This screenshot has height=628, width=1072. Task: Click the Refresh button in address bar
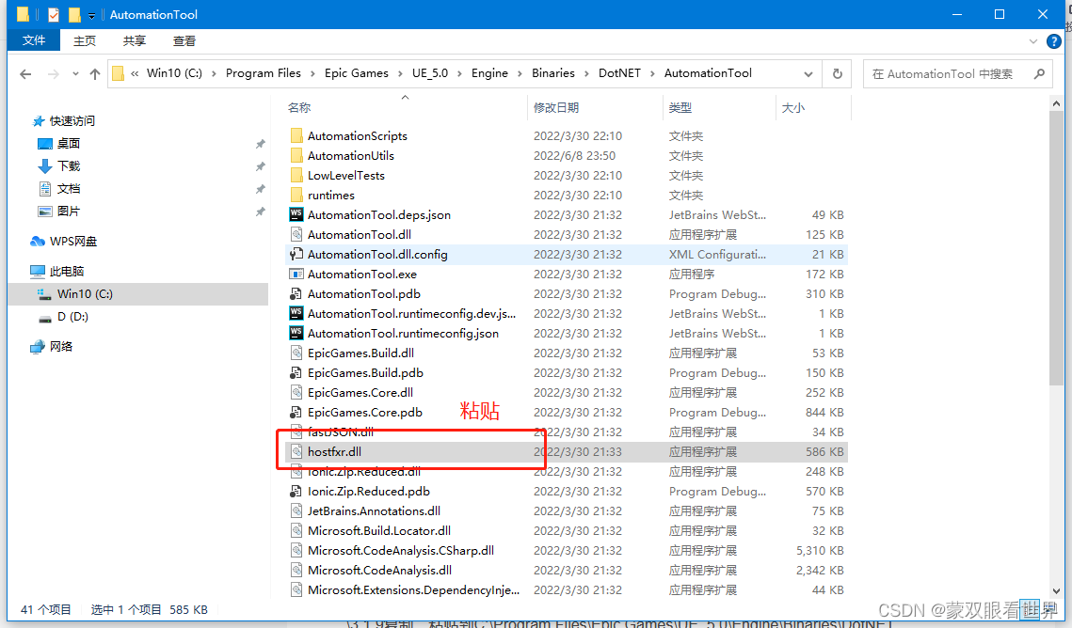click(x=837, y=73)
